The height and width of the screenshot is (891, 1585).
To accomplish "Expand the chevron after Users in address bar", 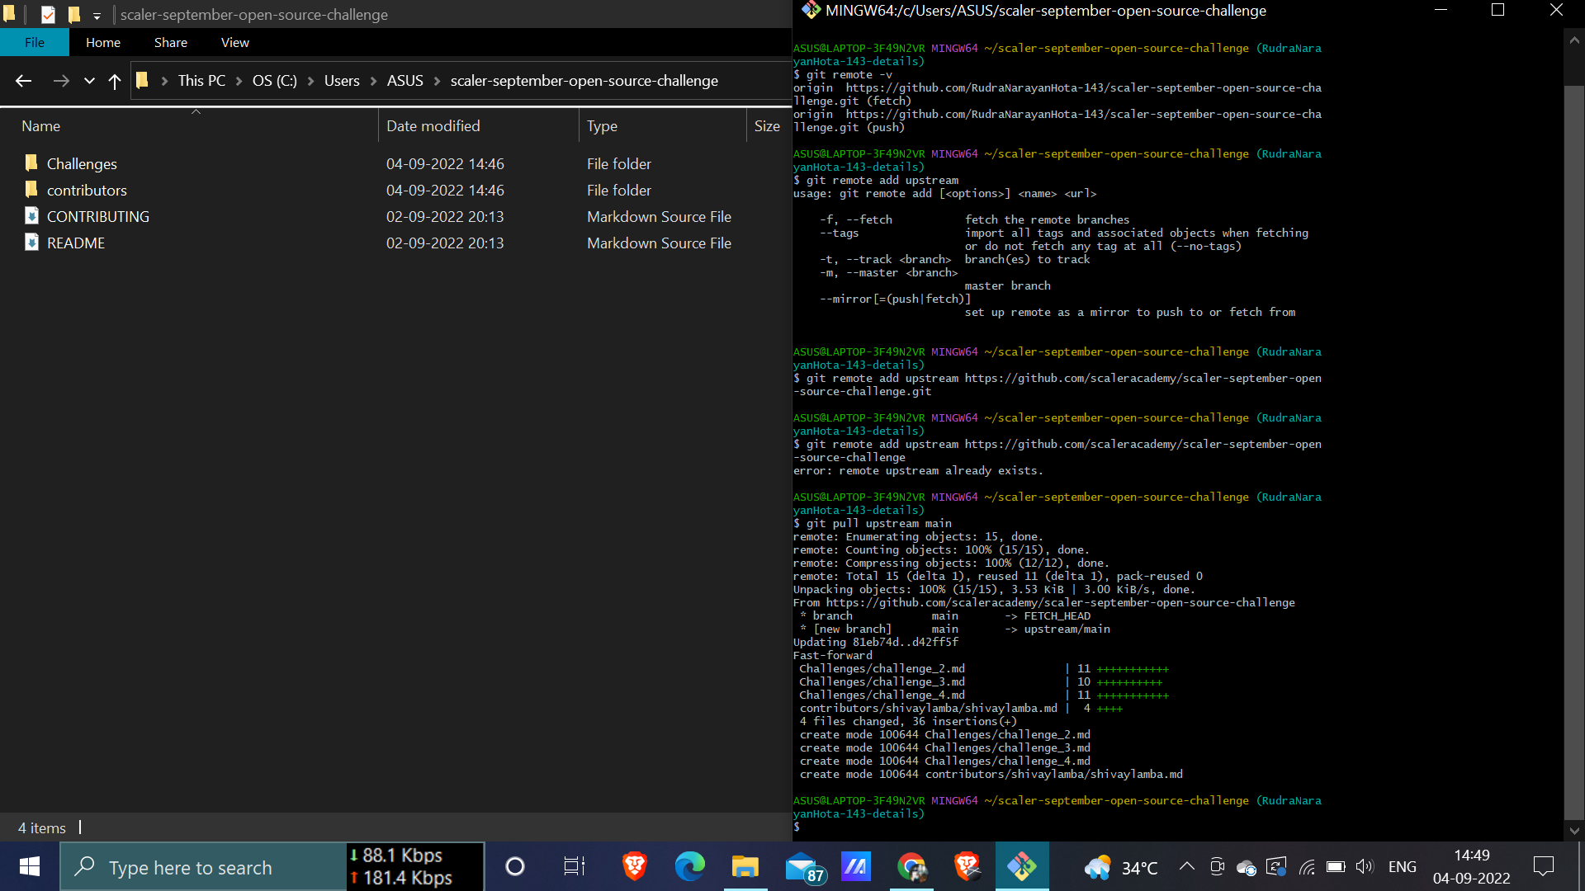I will pos(374,81).
